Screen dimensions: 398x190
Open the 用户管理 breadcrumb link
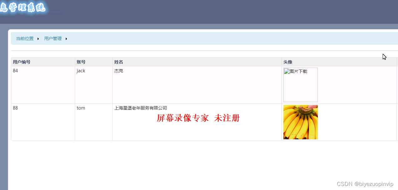[53, 39]
